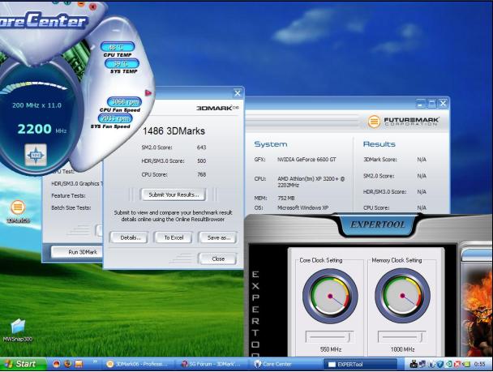Close the 3DMark score dialog using Close button

[217, 259]
